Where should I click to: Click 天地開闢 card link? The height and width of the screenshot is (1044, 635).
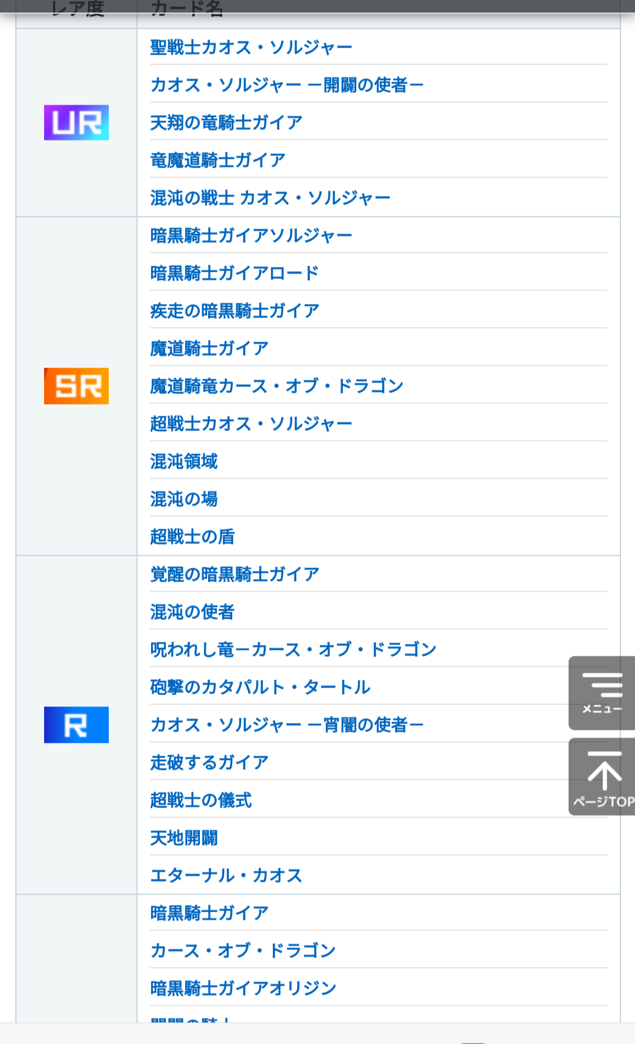(184, 838)
